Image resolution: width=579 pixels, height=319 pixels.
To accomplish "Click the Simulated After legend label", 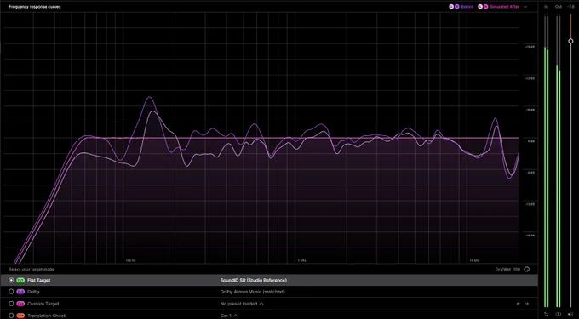I will [x=504, y=7].
